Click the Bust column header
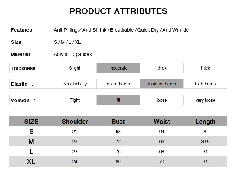Viewport: 240px width, 172px height. coord(118,122)
